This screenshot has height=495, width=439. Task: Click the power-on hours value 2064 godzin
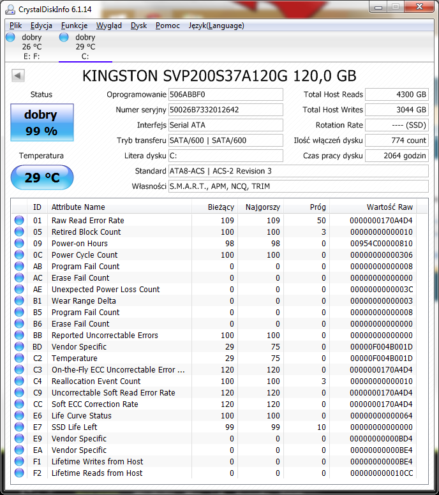point(397,156)
